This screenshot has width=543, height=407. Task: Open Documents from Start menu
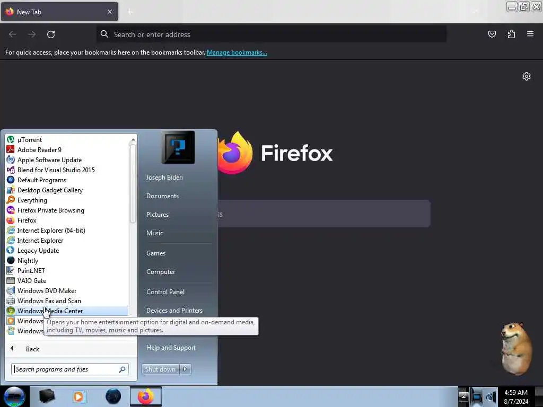(162, 196)
